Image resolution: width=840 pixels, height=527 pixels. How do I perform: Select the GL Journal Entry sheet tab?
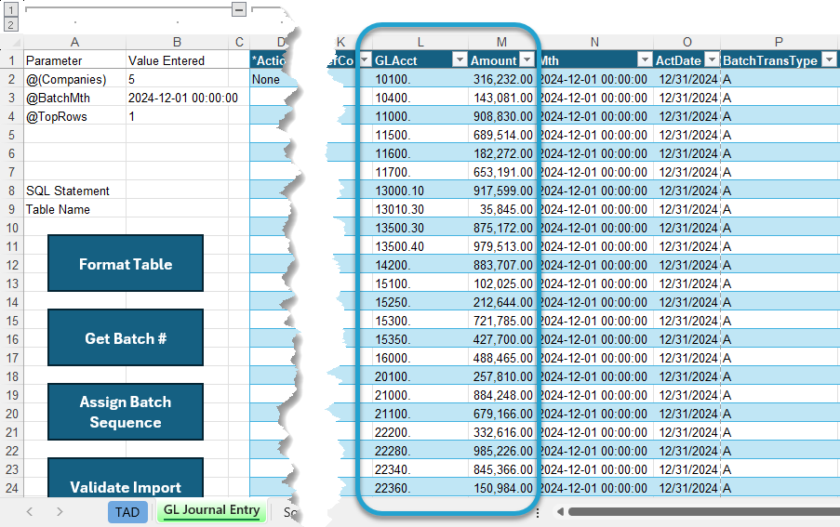tap(211, 511)
